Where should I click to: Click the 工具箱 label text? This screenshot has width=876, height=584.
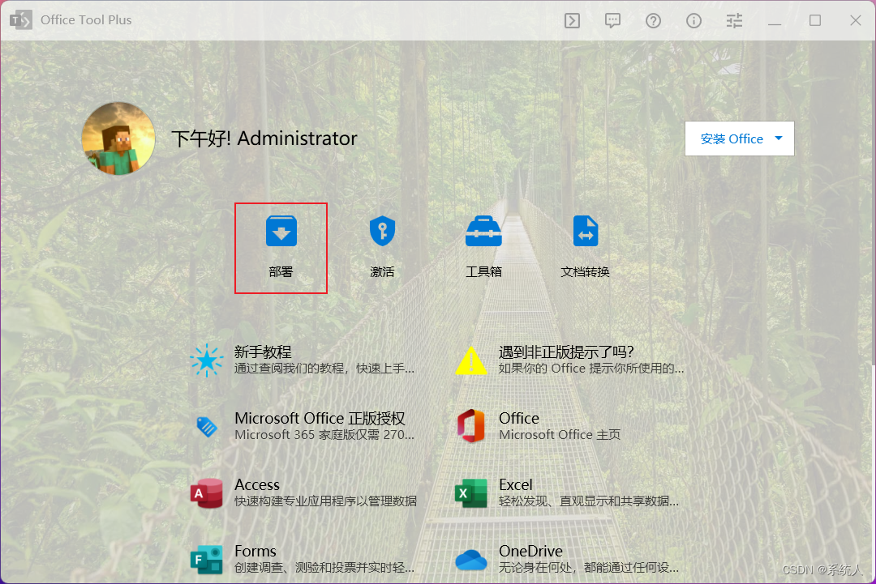(x=483, y=271)
